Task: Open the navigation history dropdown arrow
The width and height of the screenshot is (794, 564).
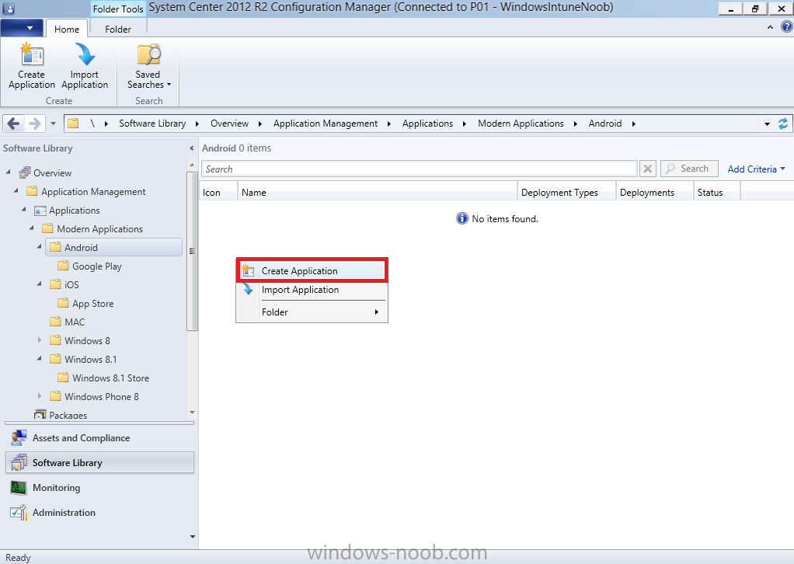Action: (53, 124)
